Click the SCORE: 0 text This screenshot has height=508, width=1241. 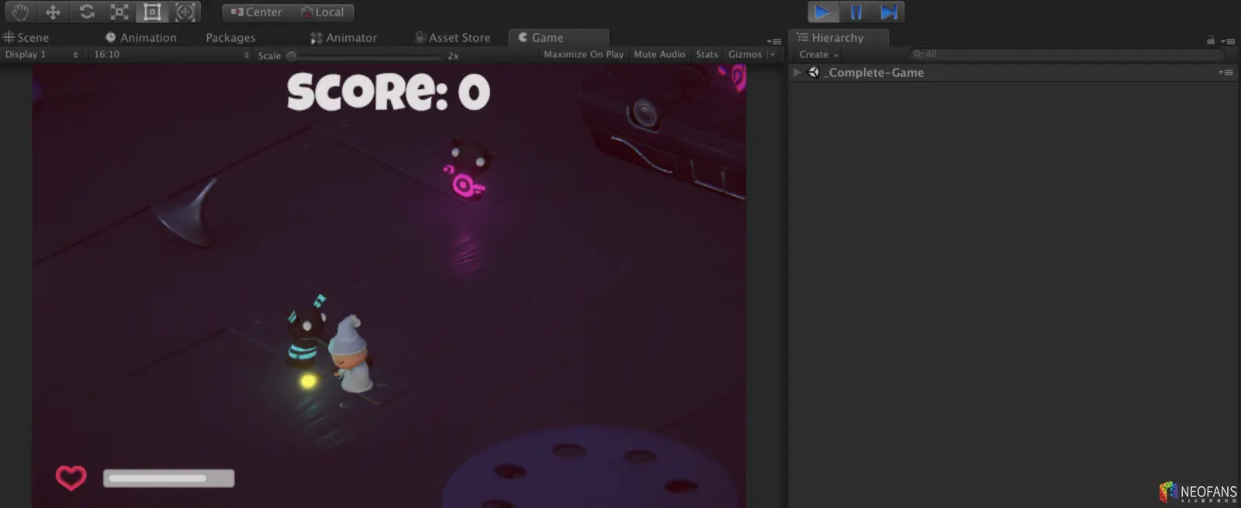click(389, 91)
